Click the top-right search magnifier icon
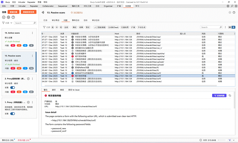 click(232, 6)
